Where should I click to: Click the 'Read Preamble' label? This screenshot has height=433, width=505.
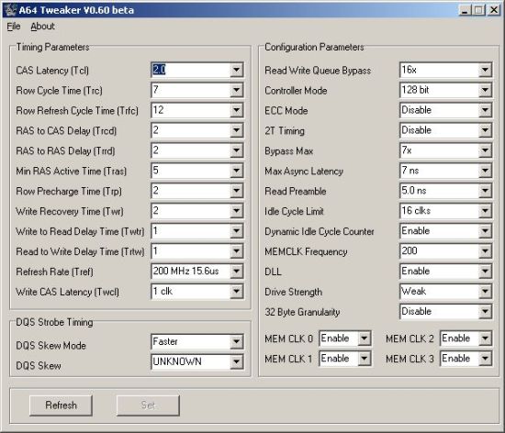(296, 192)
